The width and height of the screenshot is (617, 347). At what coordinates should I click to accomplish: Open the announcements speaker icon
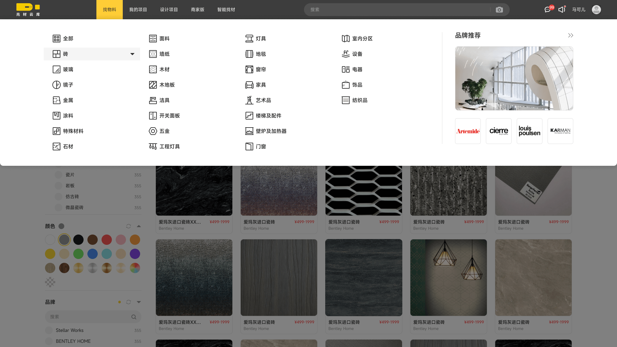(x=561, y=10)
